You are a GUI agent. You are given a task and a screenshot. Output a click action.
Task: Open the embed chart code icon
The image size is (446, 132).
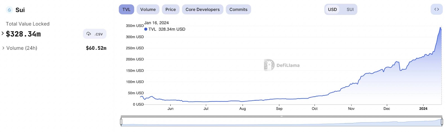point(437,9)
